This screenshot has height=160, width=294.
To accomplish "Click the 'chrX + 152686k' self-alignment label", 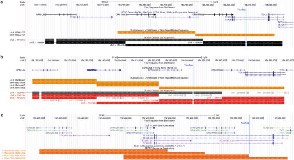I will click(x=17, y=93).
